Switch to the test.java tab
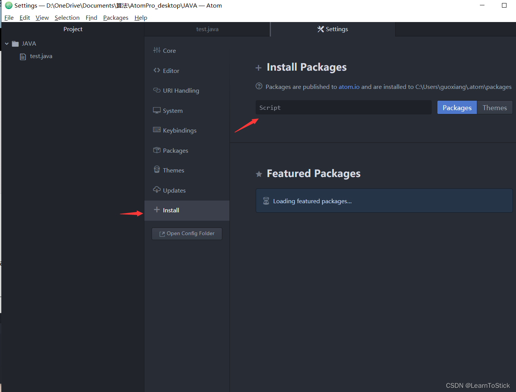This screenshot has height=392, width=516. tap(207, 29)
